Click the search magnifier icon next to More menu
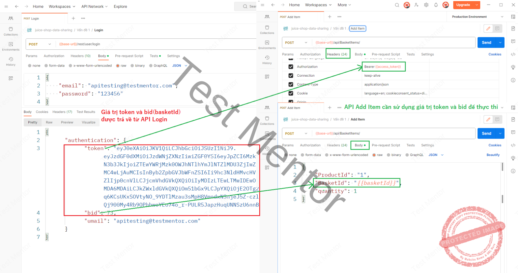 (397, 5)
